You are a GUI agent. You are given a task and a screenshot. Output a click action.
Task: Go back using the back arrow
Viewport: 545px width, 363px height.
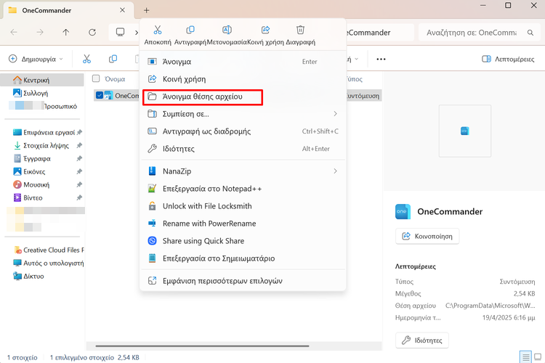click(x=14, y=32)
